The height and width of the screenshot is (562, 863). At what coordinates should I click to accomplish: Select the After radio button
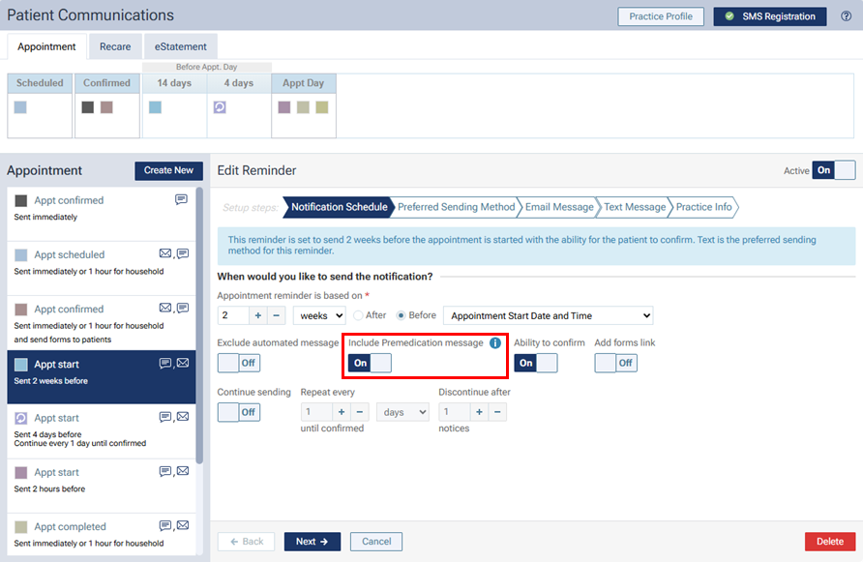359,315
